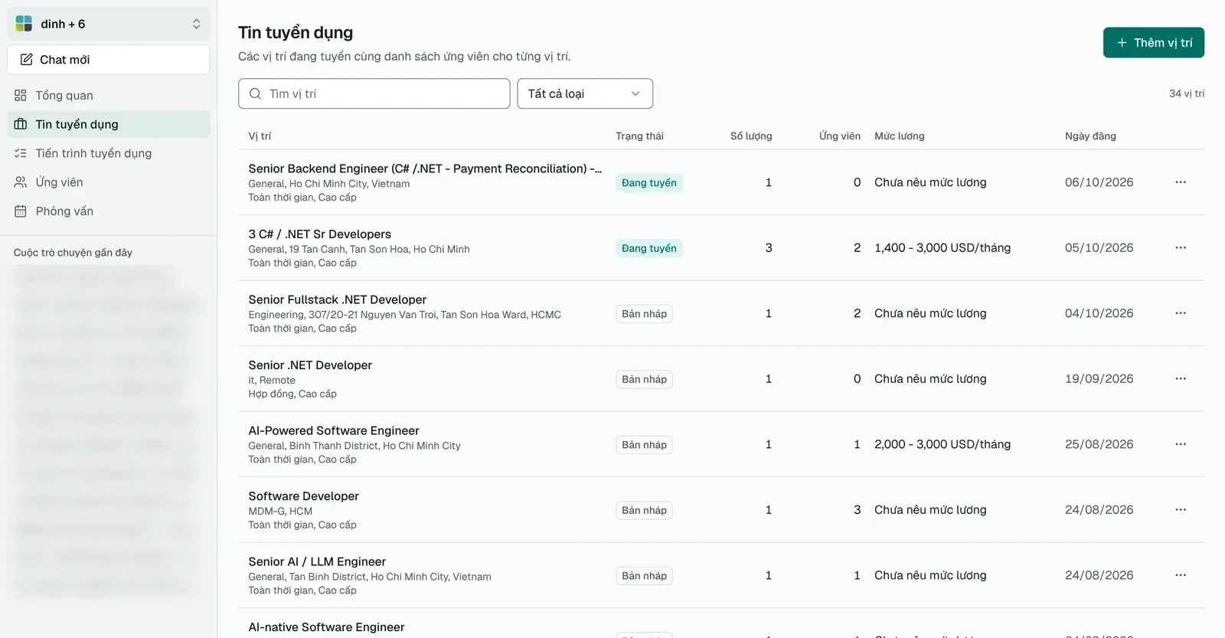1225x638 pixels.
Task: Click salary 2,000 - 3,000 USD/tháng
Action: point(942,444)
